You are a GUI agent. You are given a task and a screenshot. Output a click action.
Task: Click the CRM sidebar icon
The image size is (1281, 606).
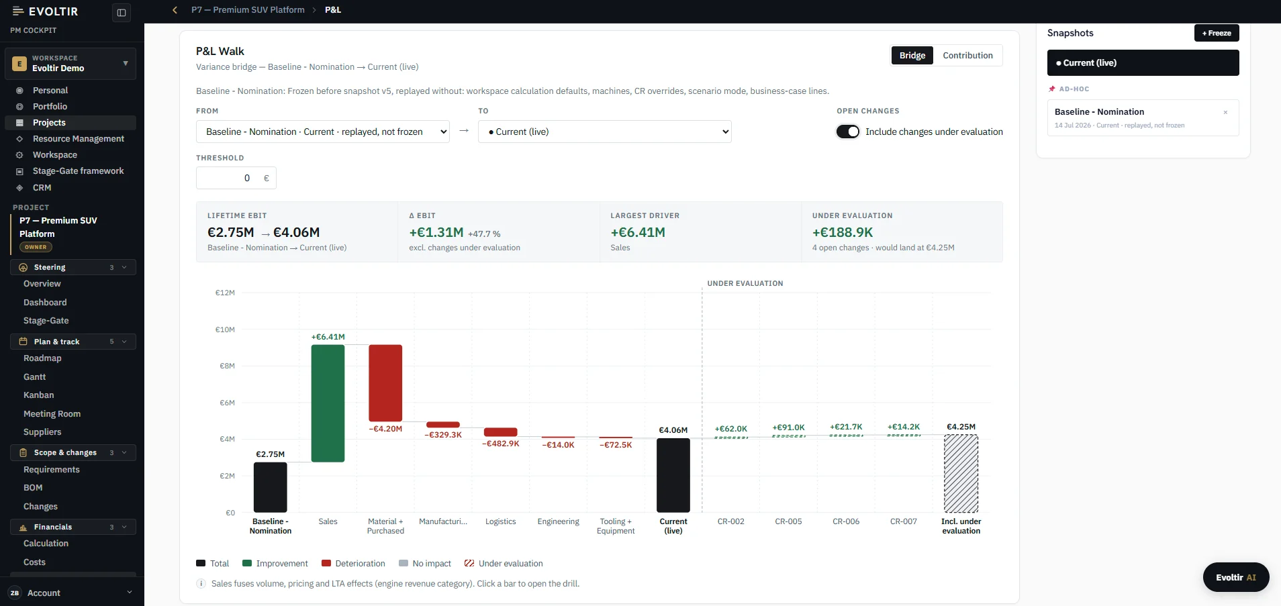pos(19,188)
